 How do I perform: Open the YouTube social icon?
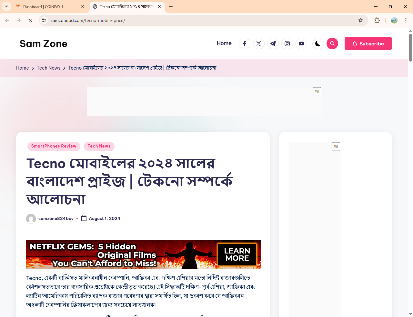coord(301,43)
